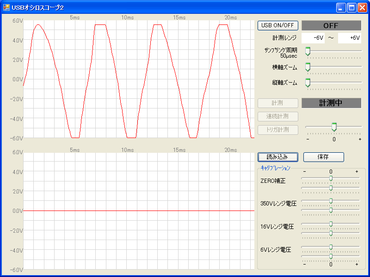Click the 10ms label above upper graph
The height and width of the screenshot is (277, 370).
pos(128,18)
